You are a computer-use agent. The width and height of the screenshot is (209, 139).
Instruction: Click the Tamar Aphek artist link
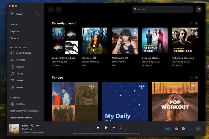coord(119,62)
